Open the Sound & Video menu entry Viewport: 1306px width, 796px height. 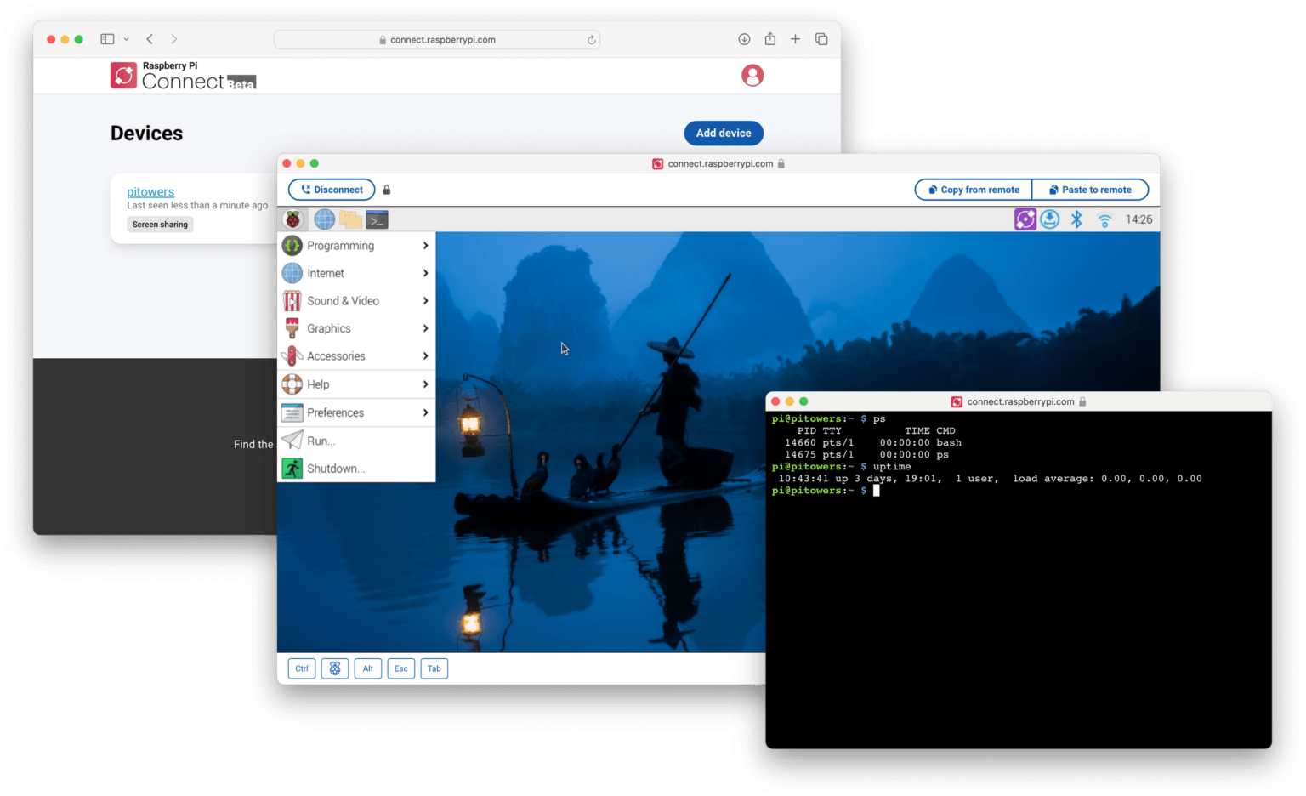(356, 301)
